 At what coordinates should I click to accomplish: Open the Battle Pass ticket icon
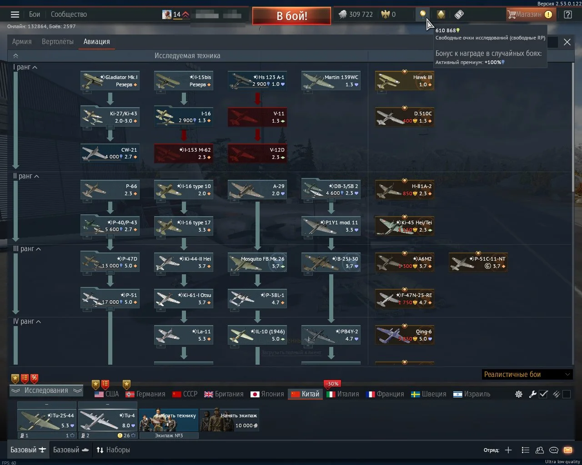[459, 15]
